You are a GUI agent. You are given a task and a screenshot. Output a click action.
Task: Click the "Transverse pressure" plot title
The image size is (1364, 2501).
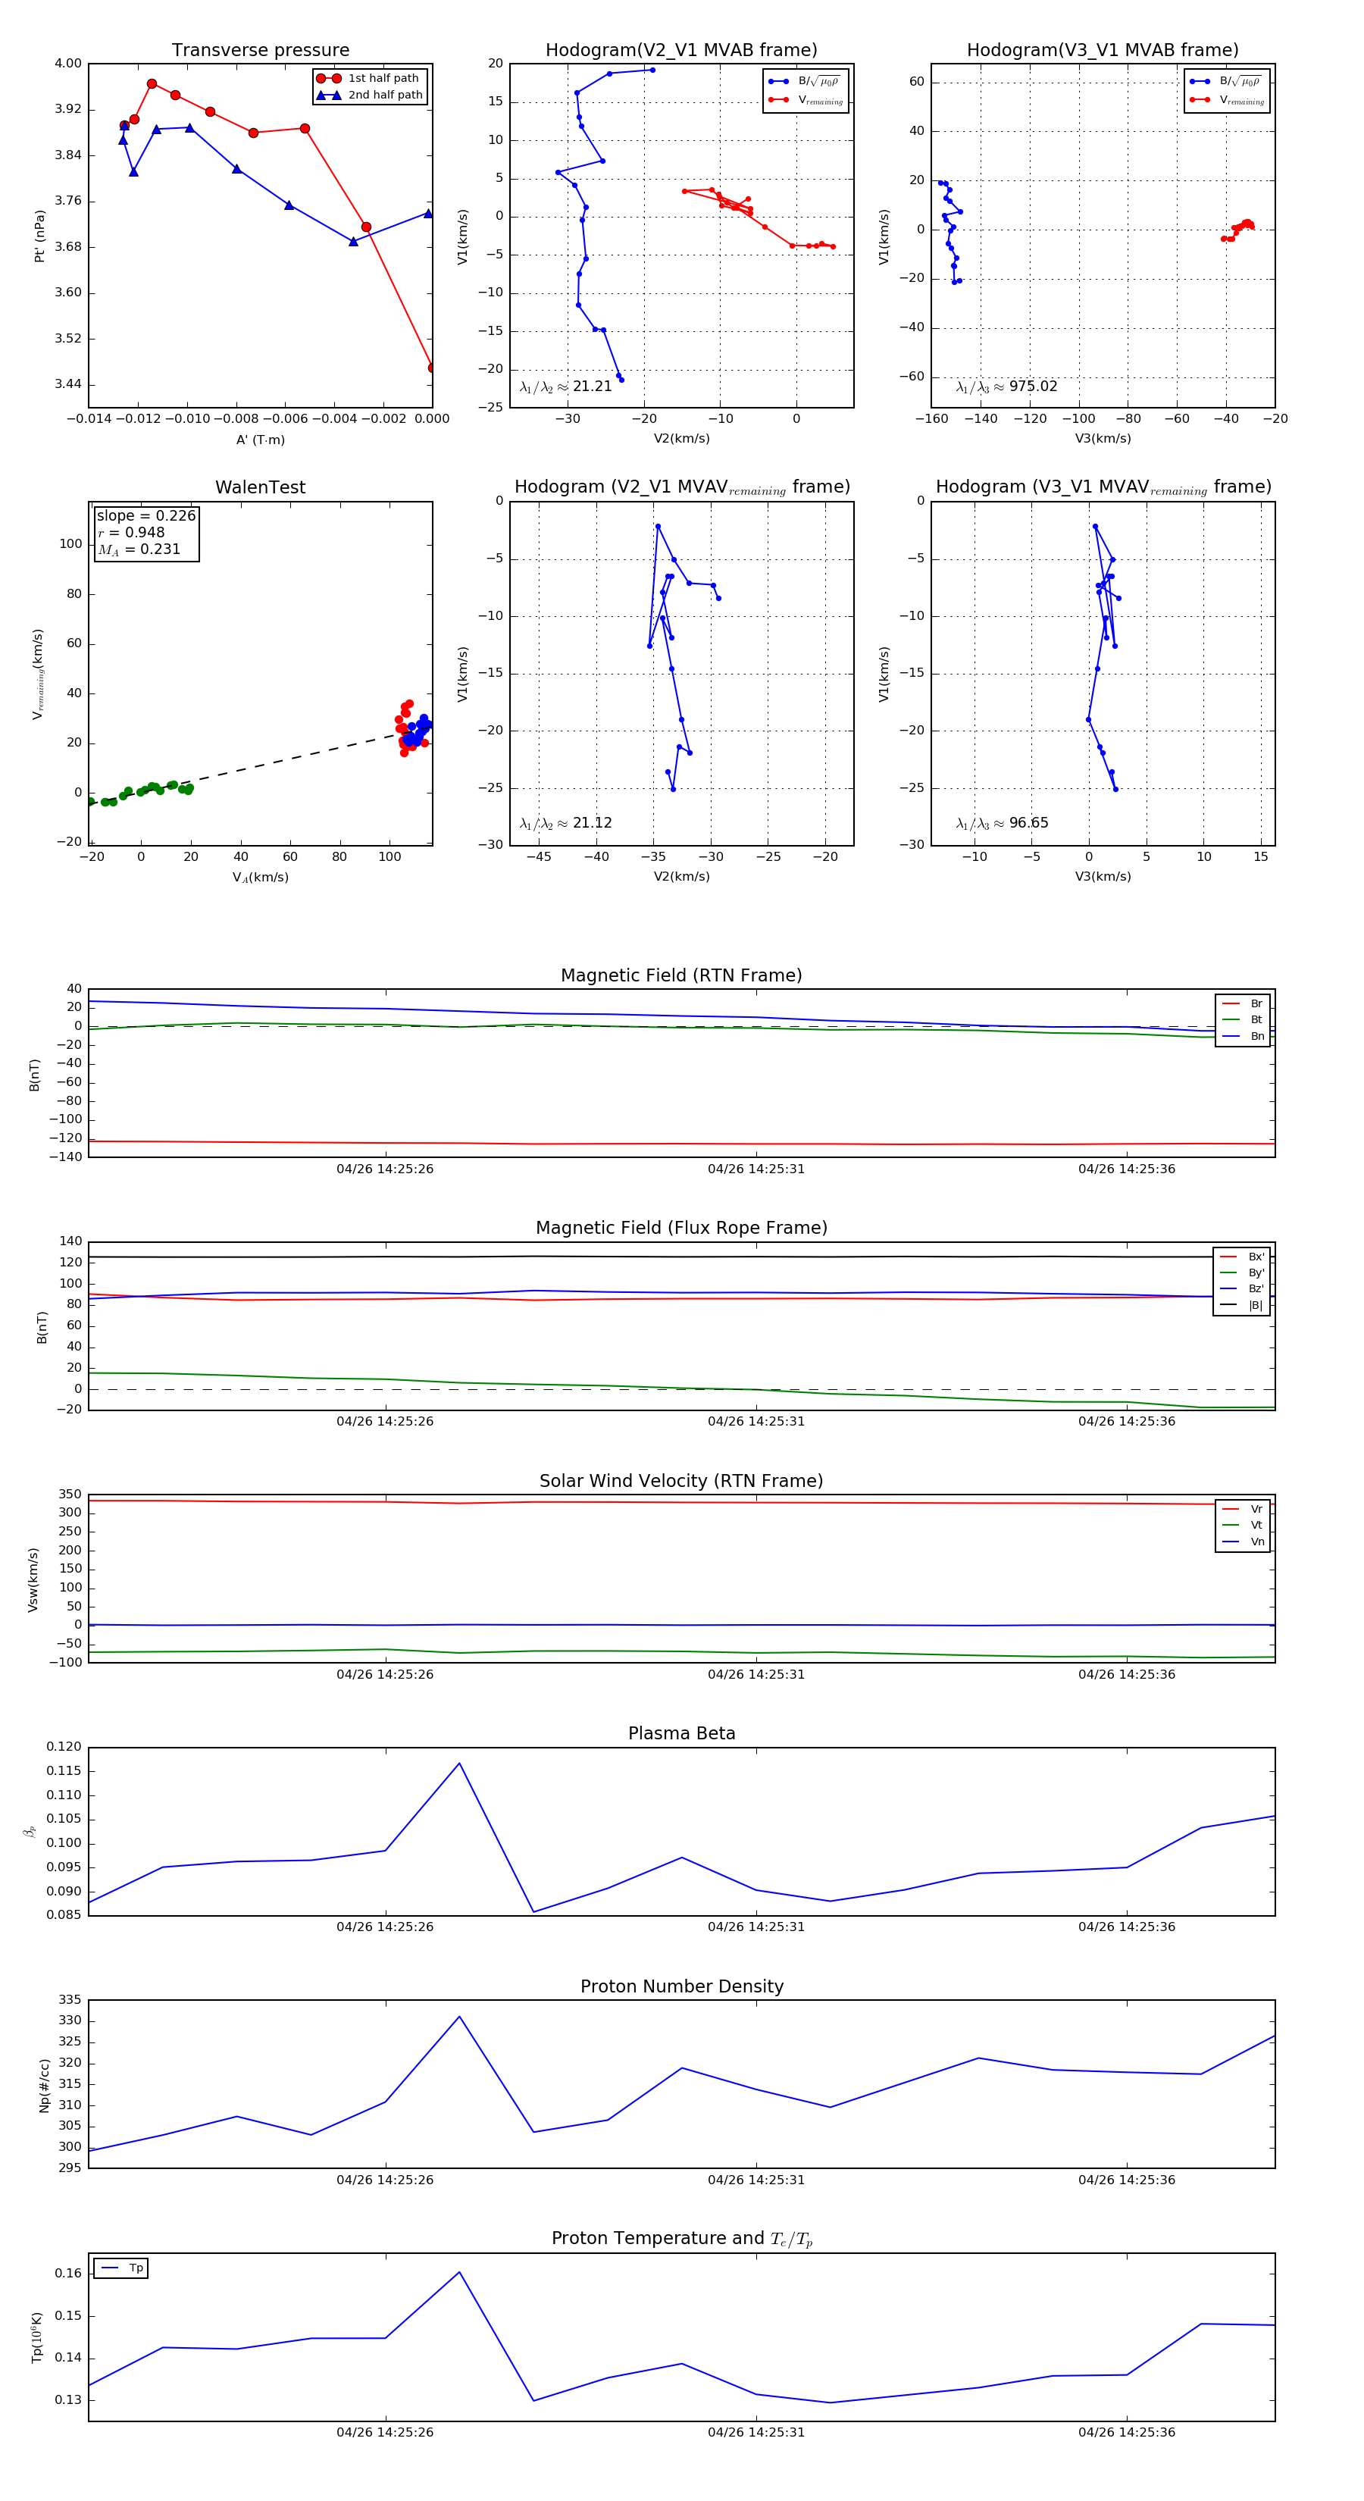tap(260, 51)
